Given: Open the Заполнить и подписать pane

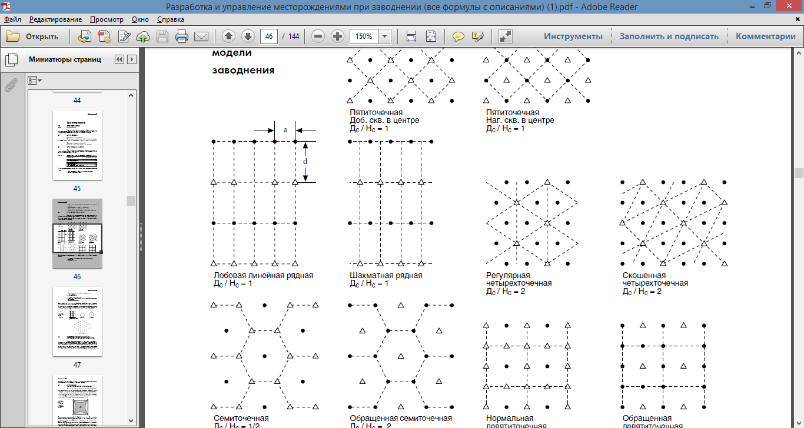Looking at the screenshot, I should (669, 36).
